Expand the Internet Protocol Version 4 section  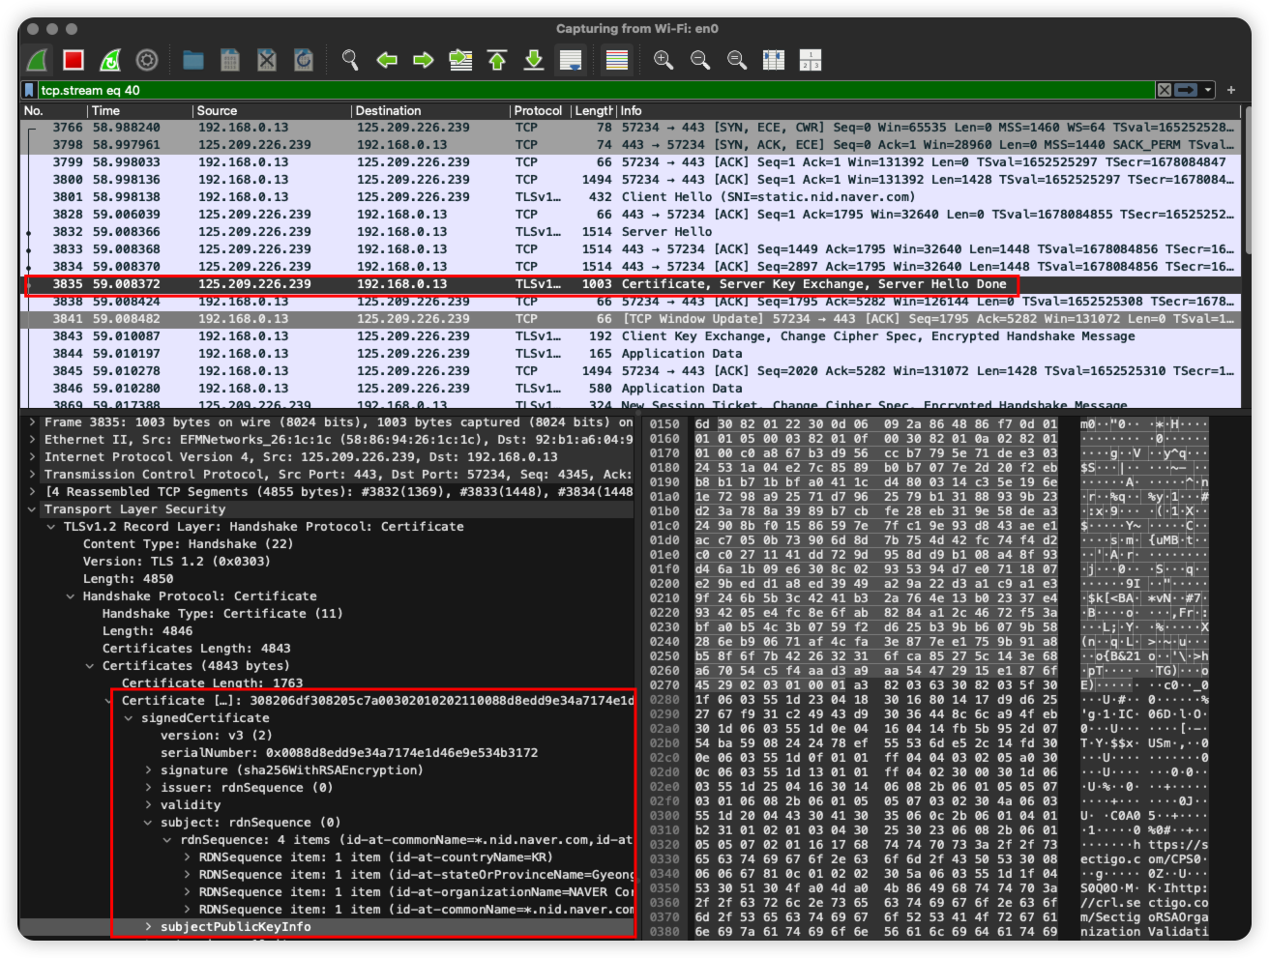point(33,457)
